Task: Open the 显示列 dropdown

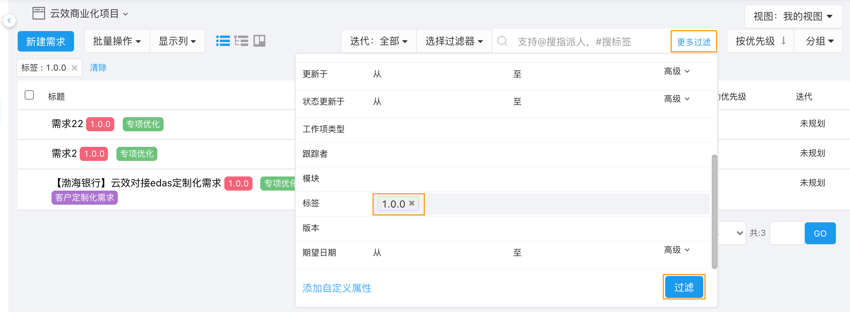Action: pyautogui.click(x=177, y=41)
